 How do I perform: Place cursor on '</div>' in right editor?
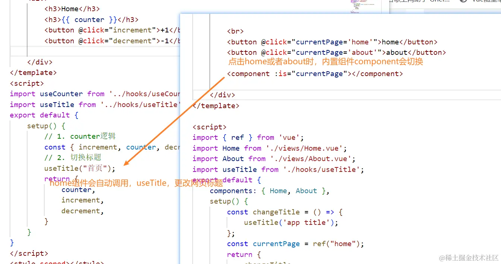(x=223, y=95)
